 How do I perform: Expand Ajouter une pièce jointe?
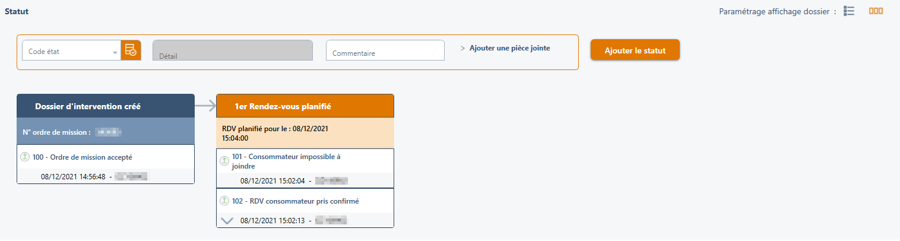point(505,48)
